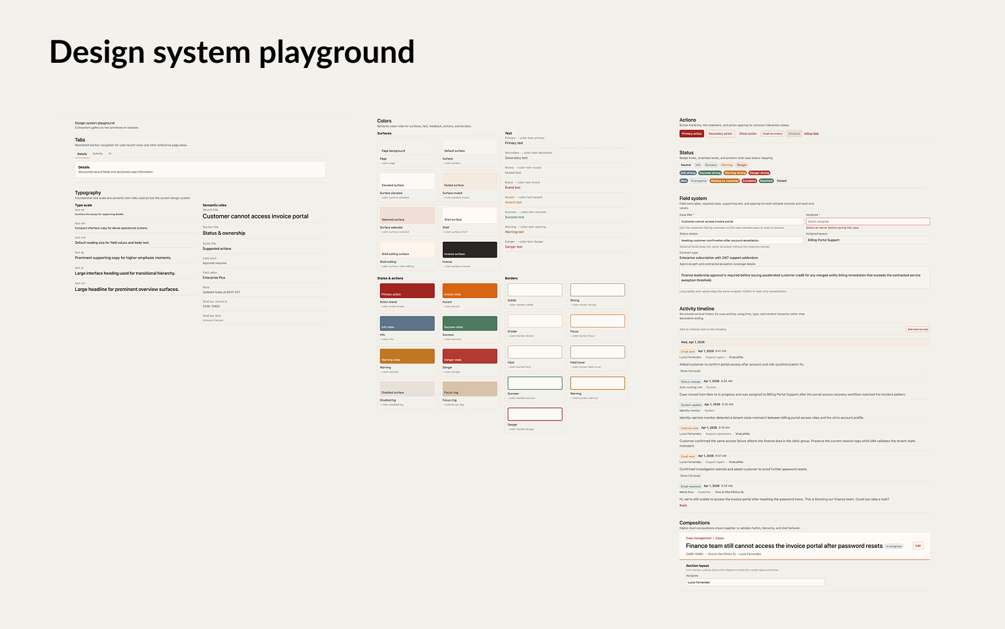Screen dimensions: 1005x629
Task: Click Add internal note button
Action: pos(917,330)
